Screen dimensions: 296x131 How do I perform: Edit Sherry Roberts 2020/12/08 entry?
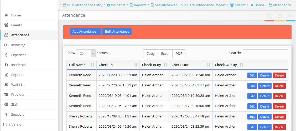252,117
